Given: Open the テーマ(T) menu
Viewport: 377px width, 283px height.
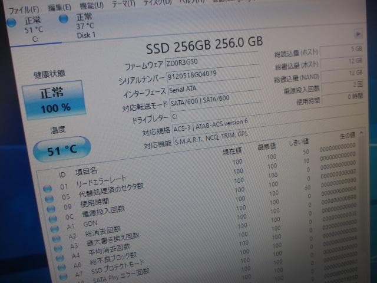Looking at the screenshot, I should (x=124, y=4).
